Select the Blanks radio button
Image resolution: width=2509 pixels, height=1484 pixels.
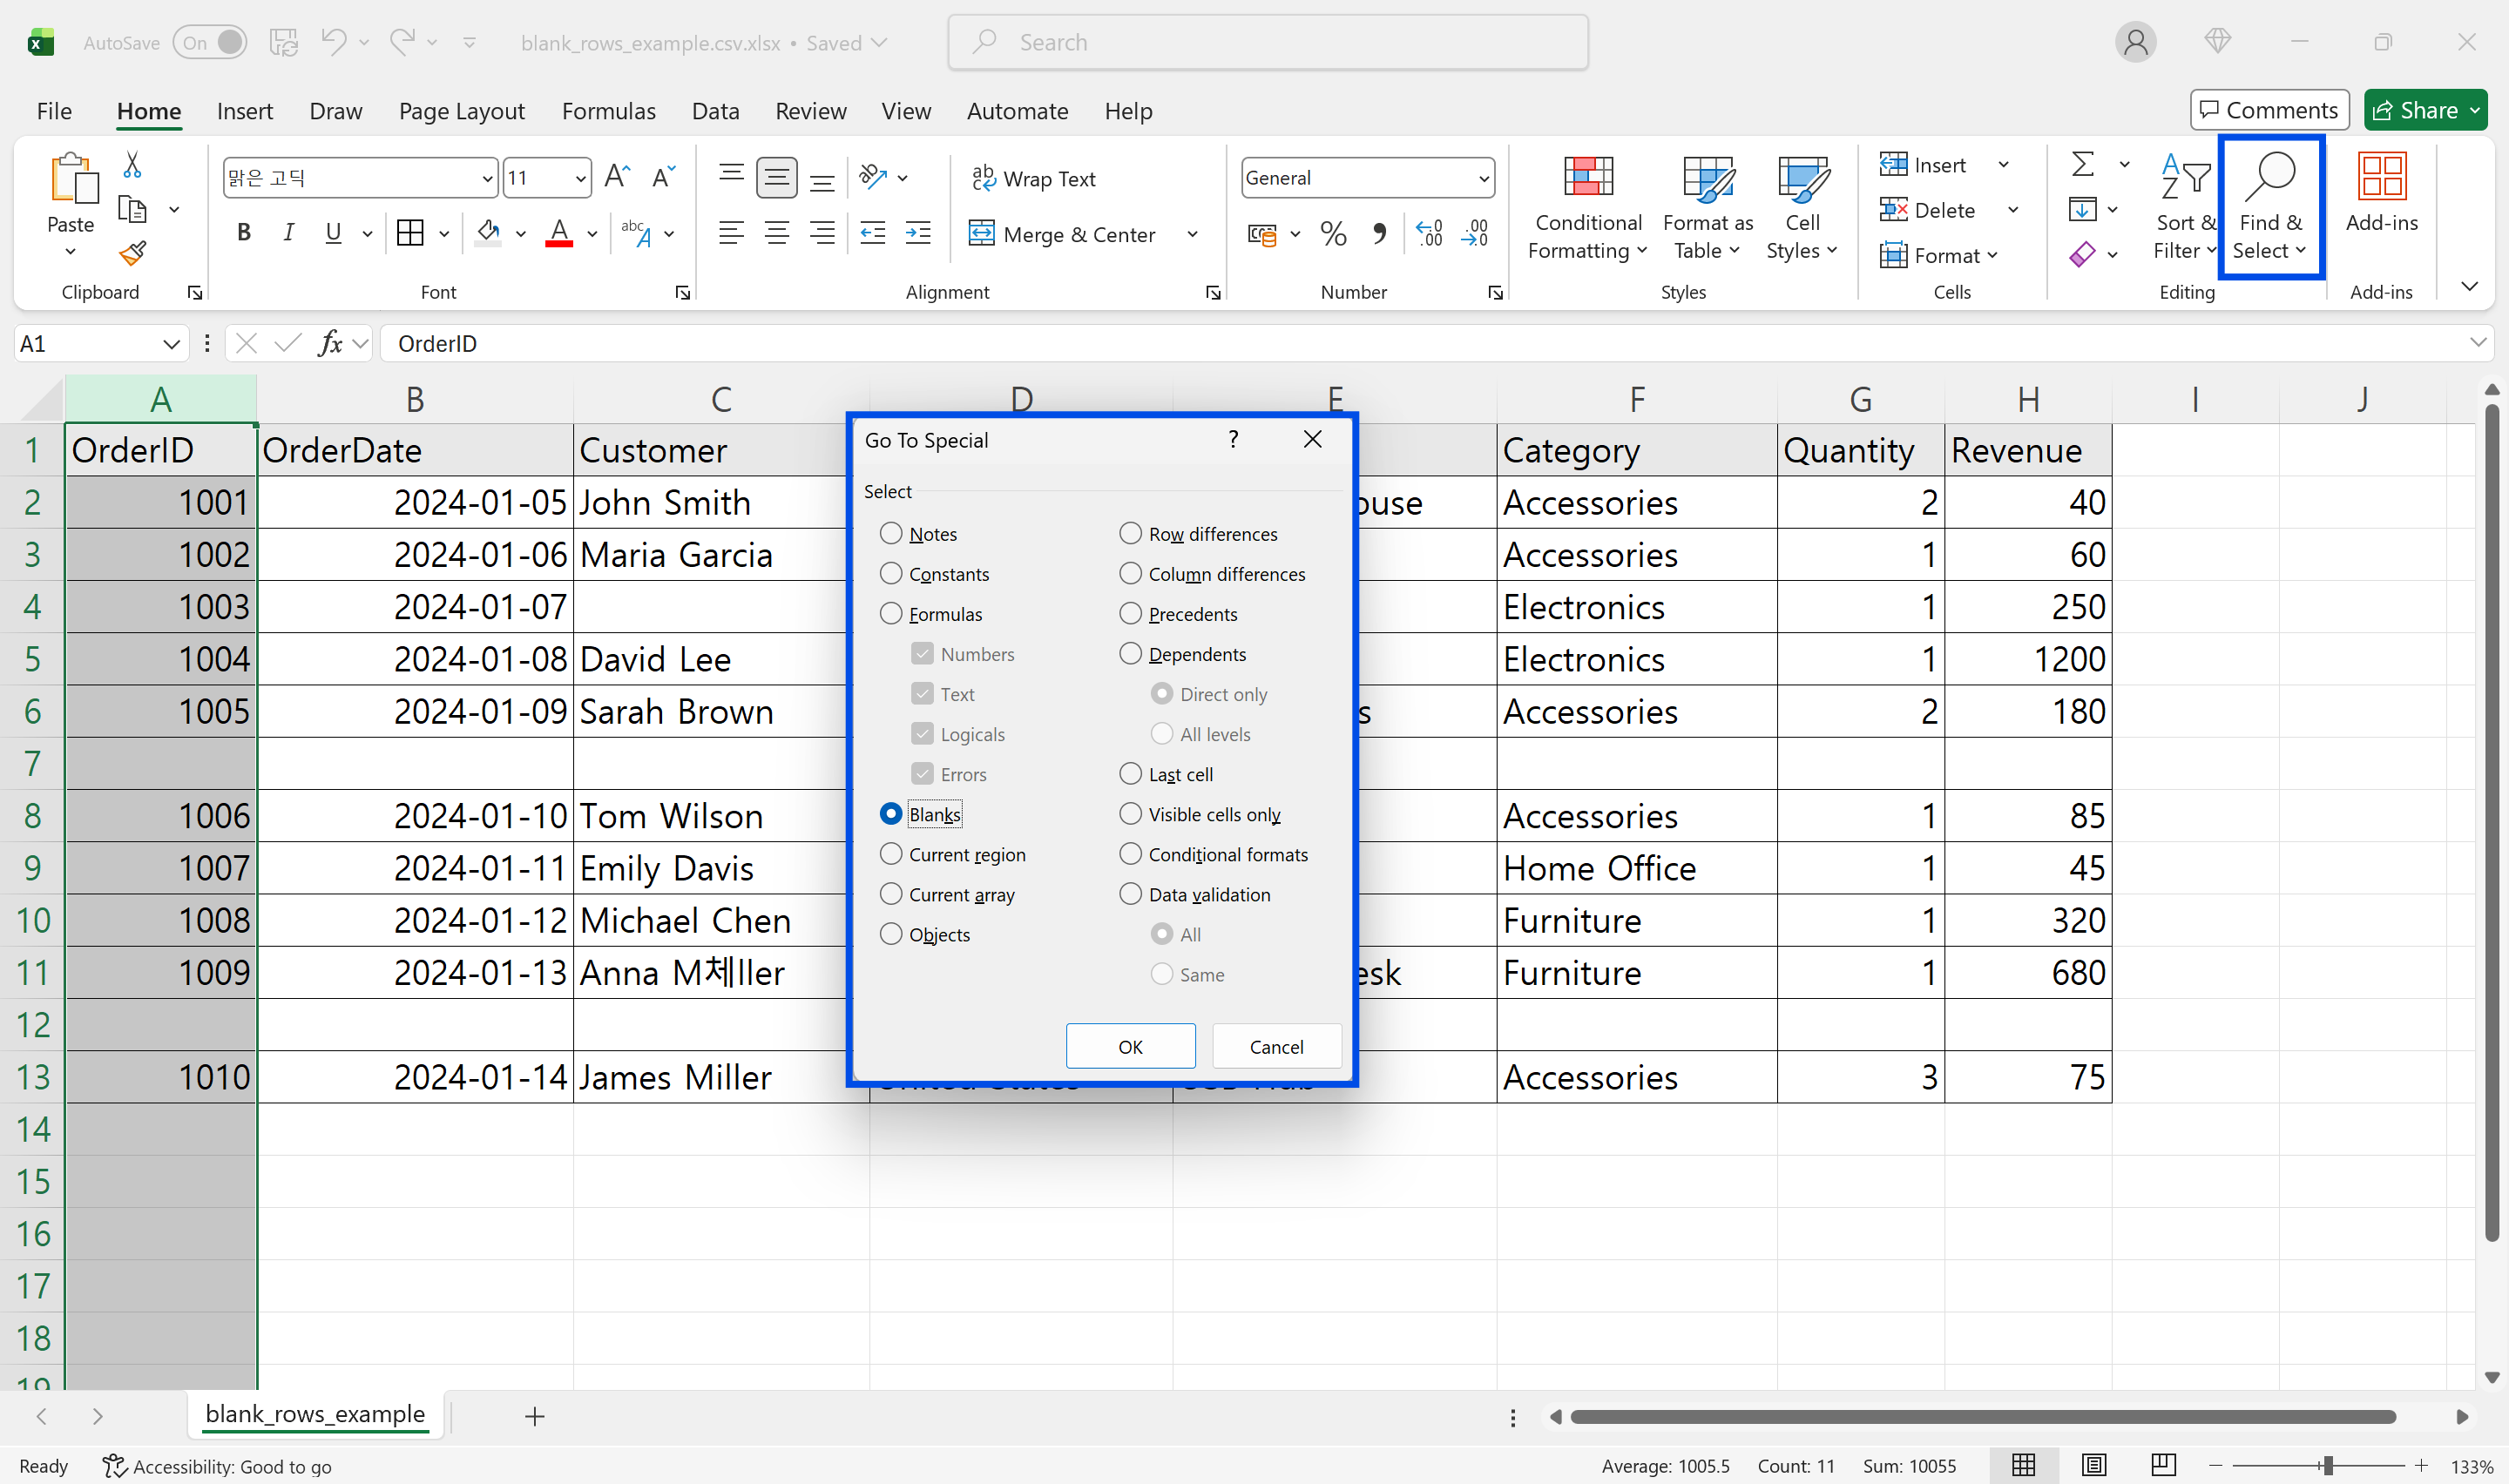[x=890, y=813]
